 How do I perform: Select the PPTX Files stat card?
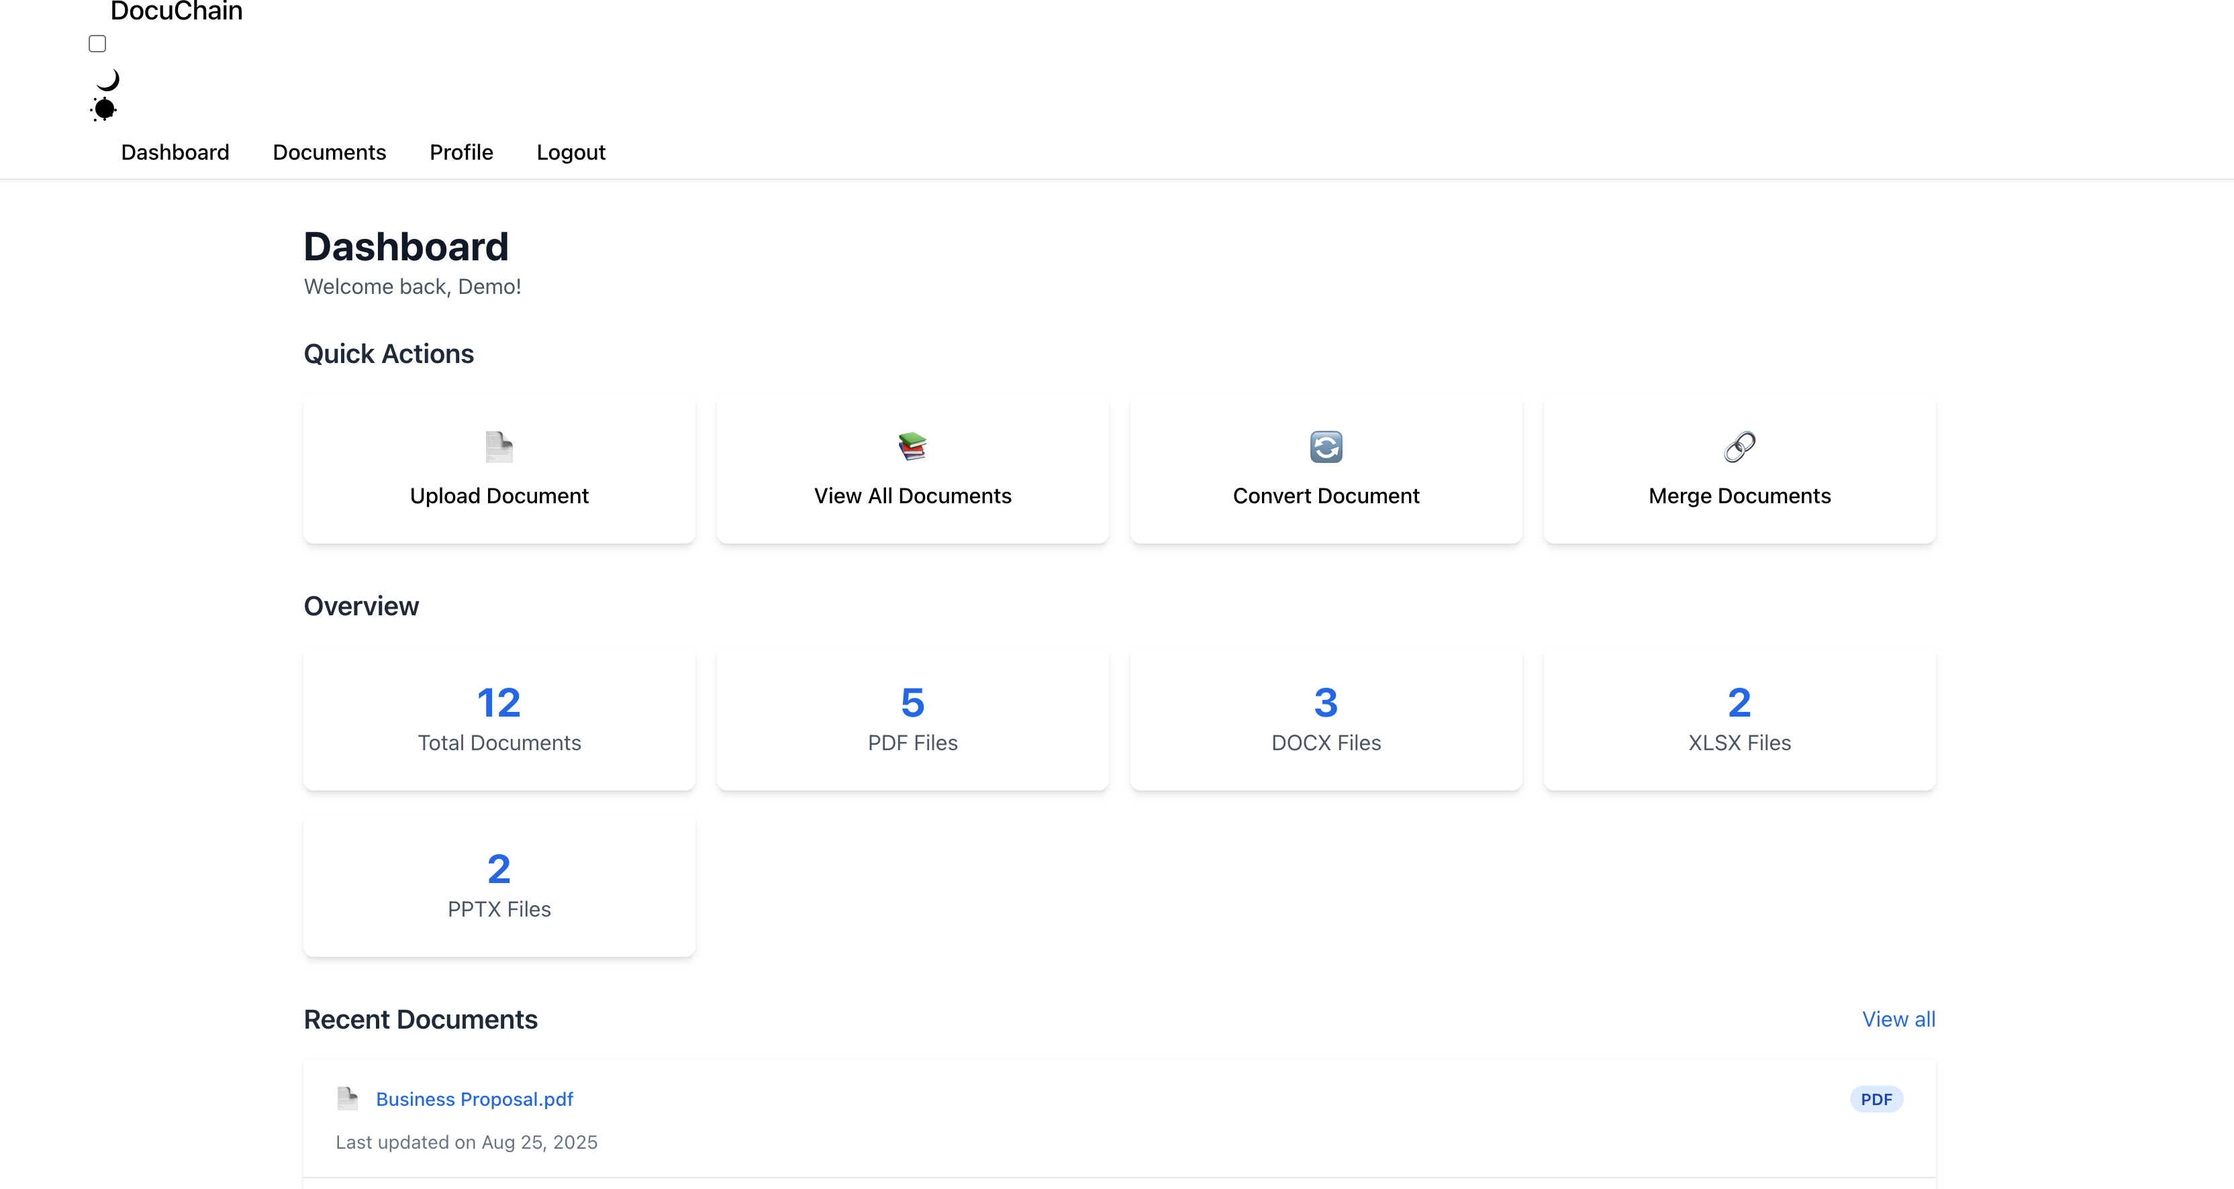(x=499, y=886)
